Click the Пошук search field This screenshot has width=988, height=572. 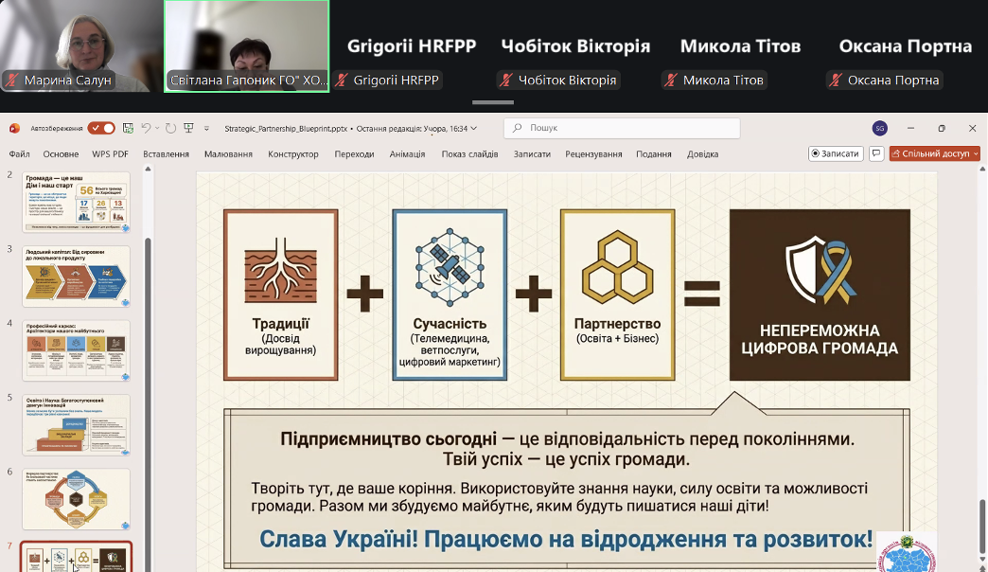(x=621, y=128)
